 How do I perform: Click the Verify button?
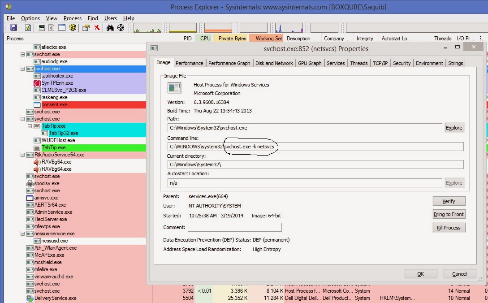point(449,201)
